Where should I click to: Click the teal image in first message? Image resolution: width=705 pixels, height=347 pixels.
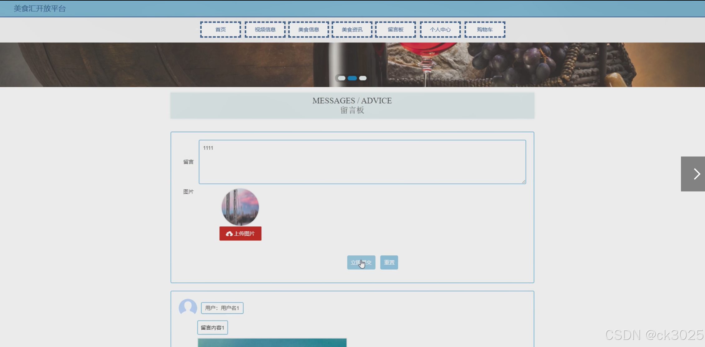[272, 342]
